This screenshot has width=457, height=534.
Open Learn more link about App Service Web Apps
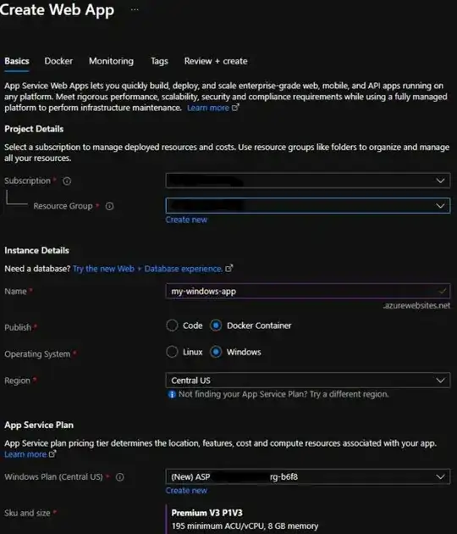click(x=213, y=108)
